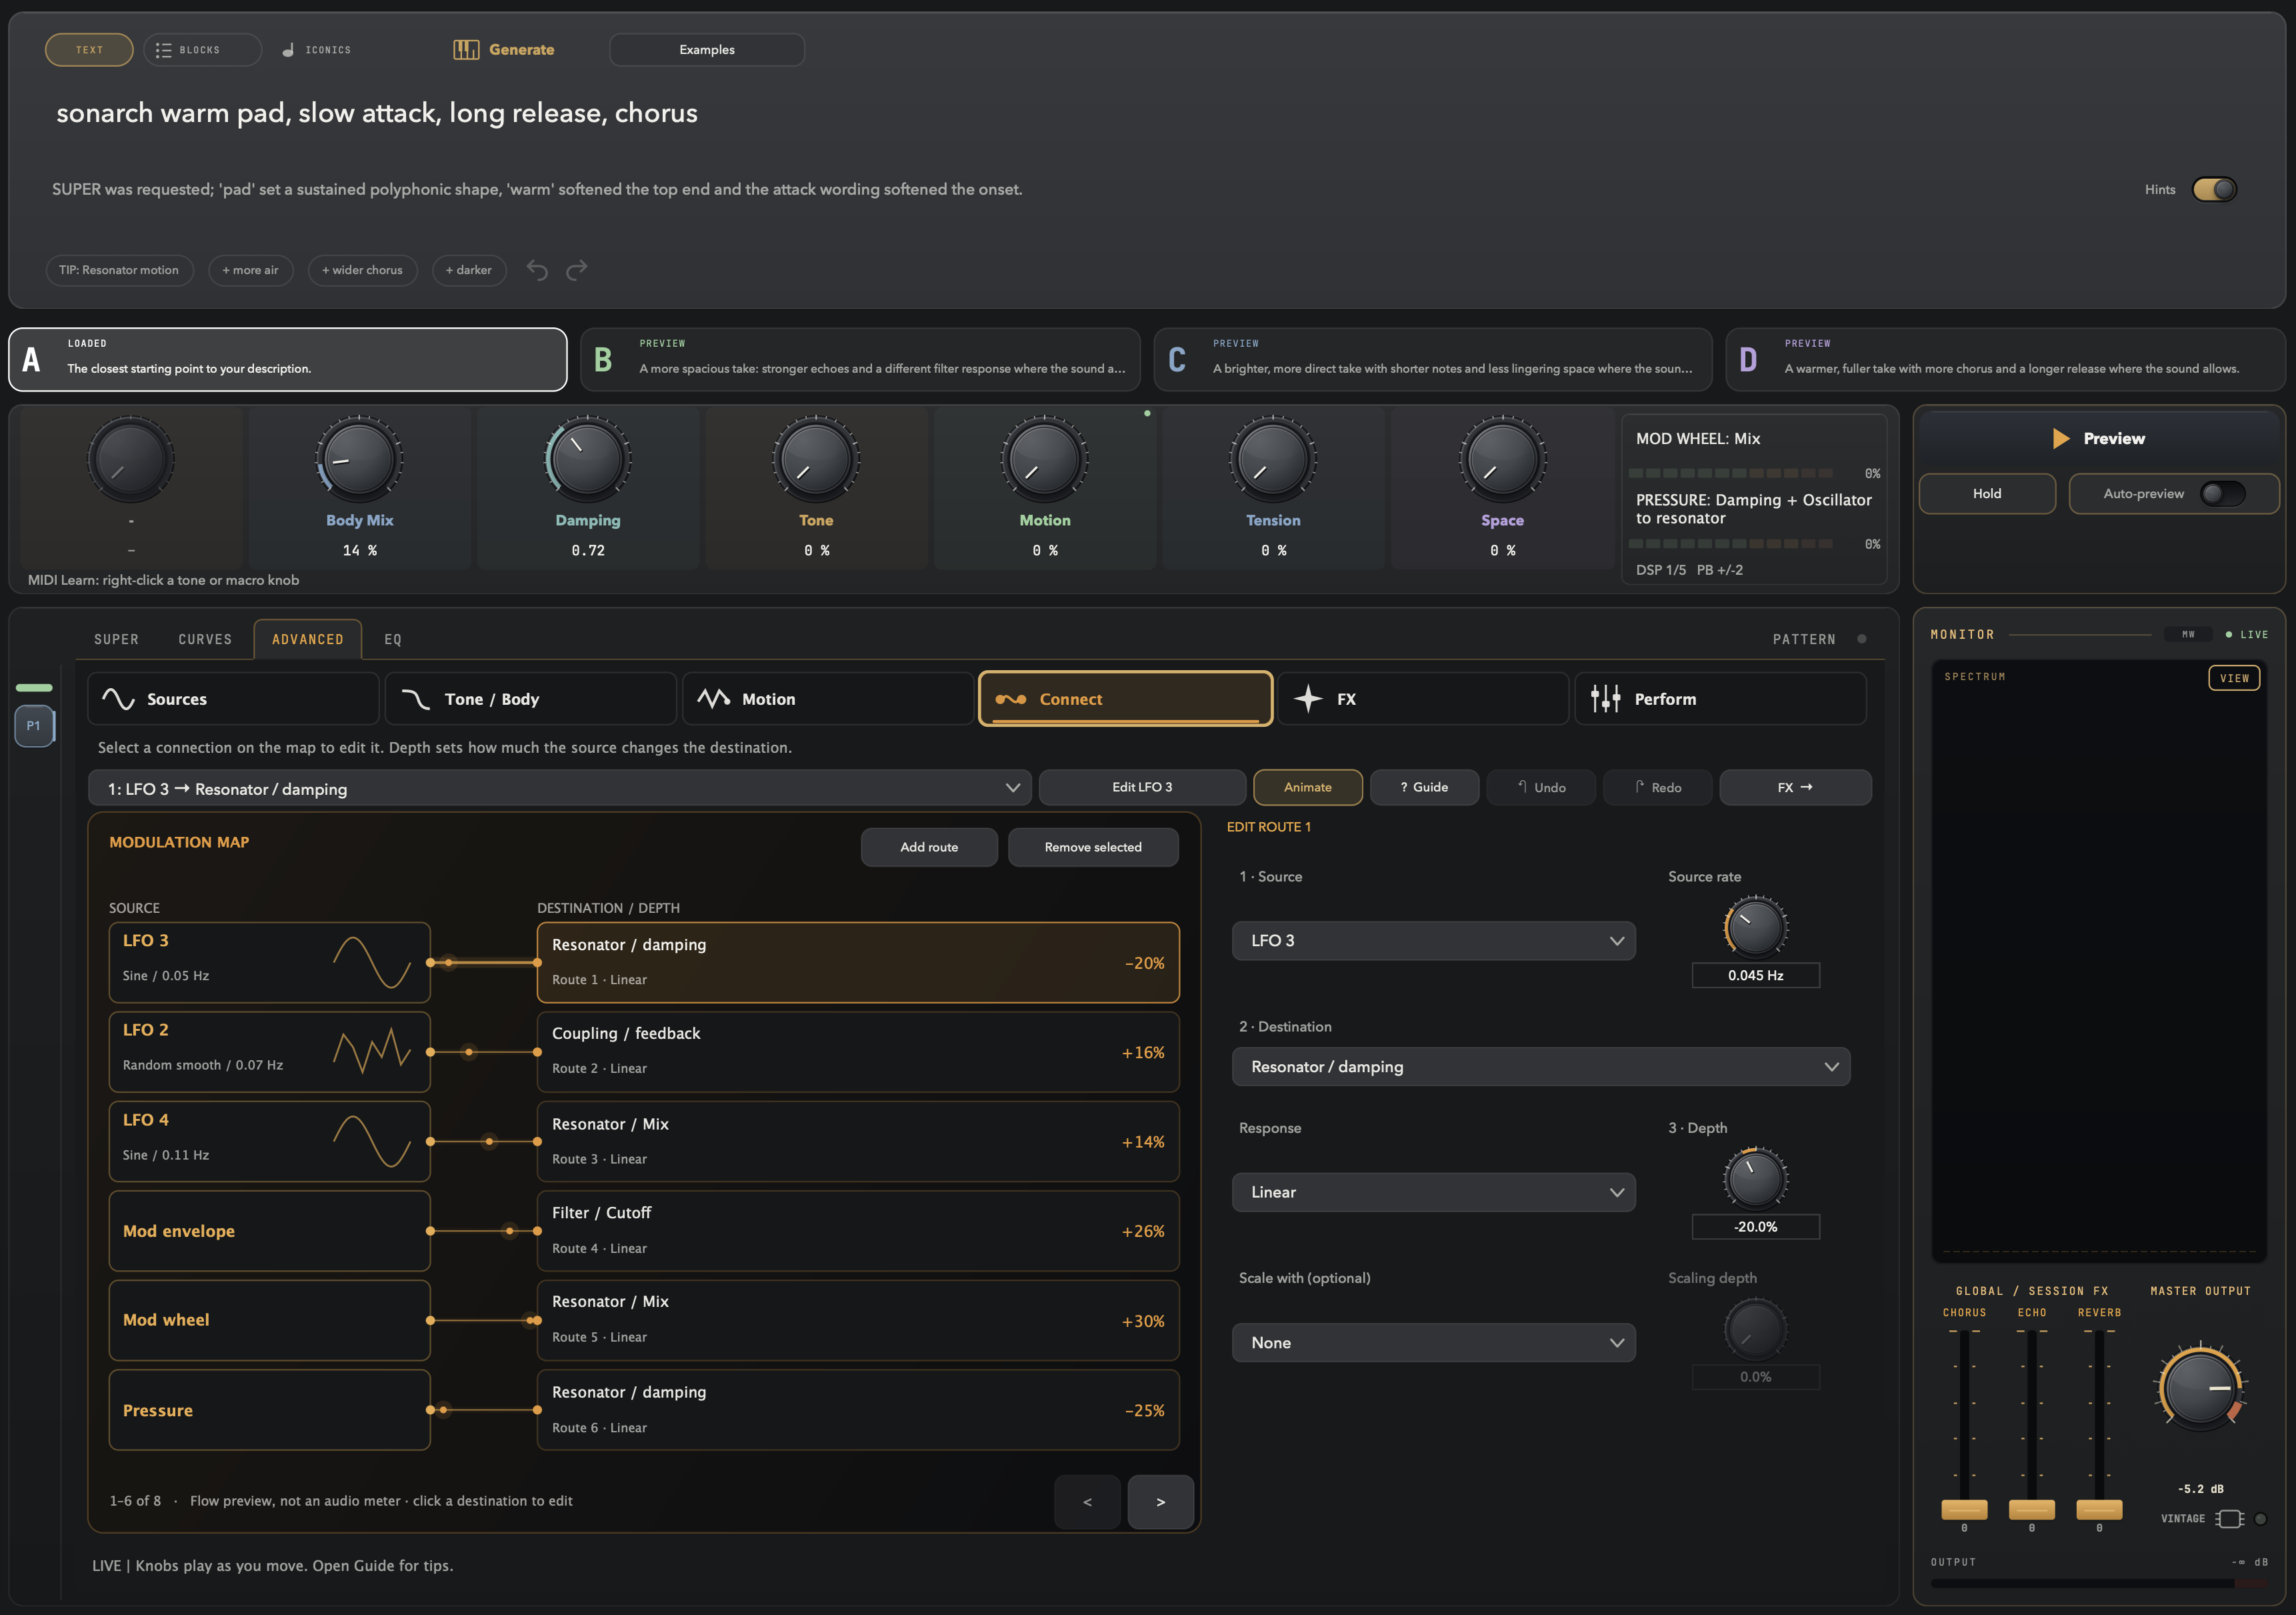
Task: Click the Remove selected button
Action: 1093,847
